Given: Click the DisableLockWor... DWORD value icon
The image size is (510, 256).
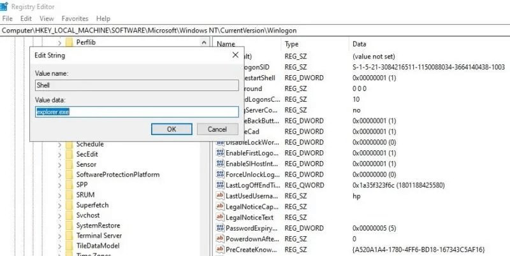Looking at the screenshot, I should tap(220, 142).
